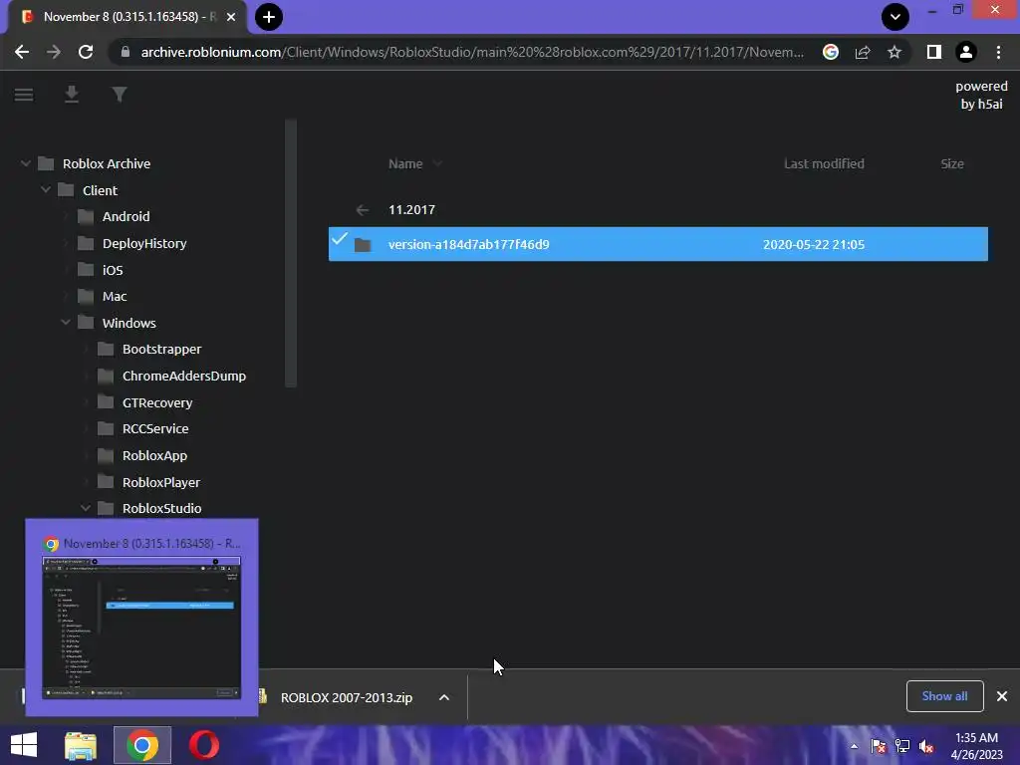Show hidden system tray icons
Screen dimensions: 1020x765
pos(854,746)
